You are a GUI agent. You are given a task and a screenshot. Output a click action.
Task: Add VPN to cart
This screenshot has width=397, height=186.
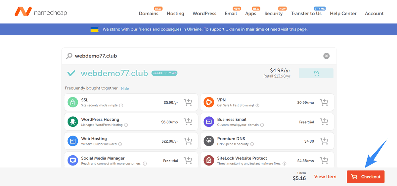click(324, 102)
